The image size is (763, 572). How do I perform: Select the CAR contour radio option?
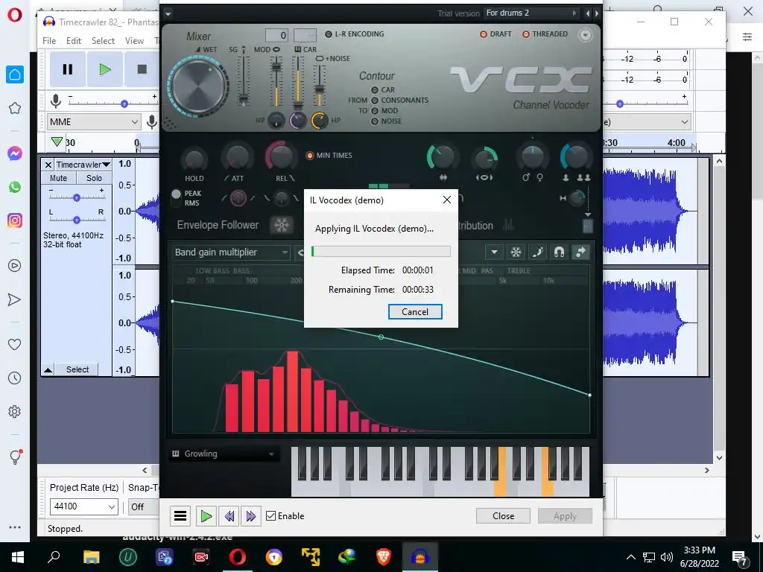(375, 90)
